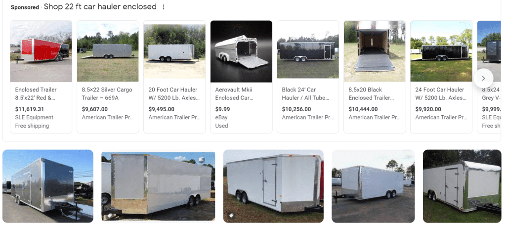View the white trailer with side door image

[273, 186]
